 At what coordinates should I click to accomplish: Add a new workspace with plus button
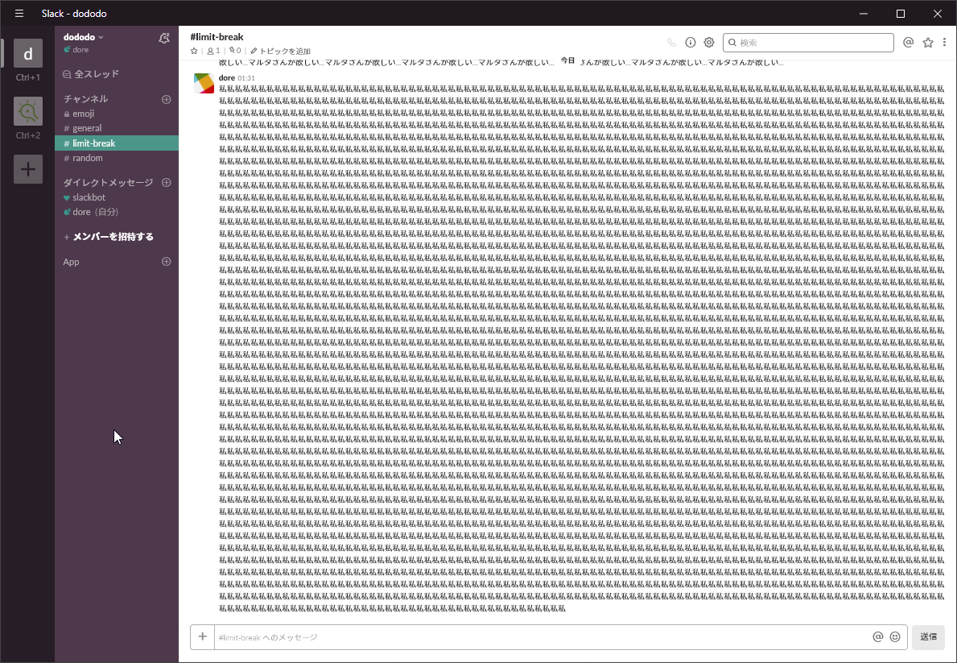[28, 169]
